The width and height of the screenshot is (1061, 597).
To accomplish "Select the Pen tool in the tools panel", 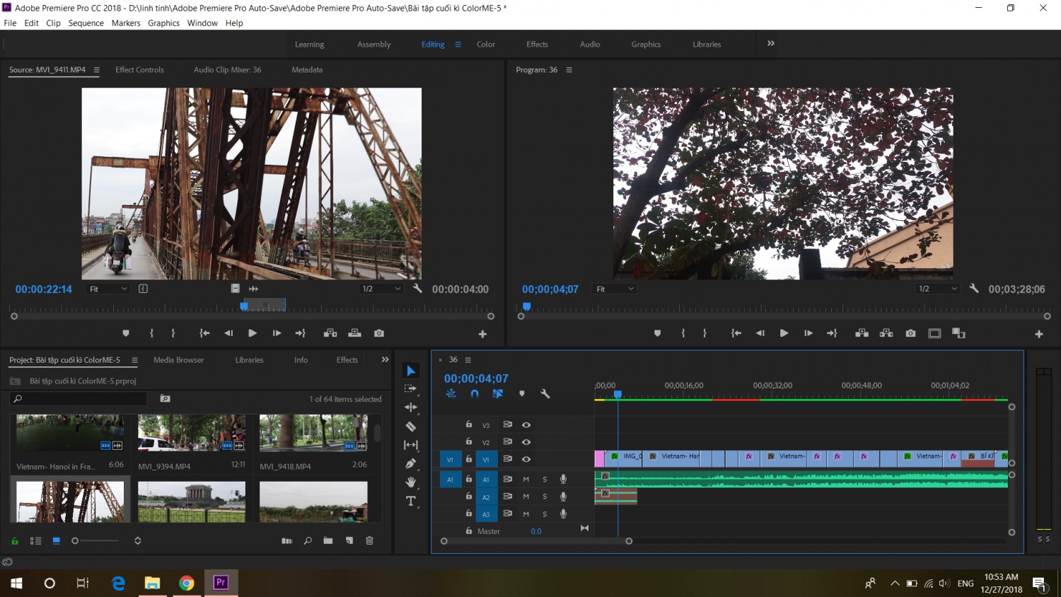I will [x=410, y=463].
